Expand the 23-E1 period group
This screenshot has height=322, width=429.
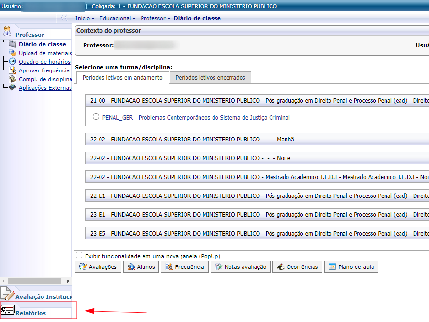point(257,214)
